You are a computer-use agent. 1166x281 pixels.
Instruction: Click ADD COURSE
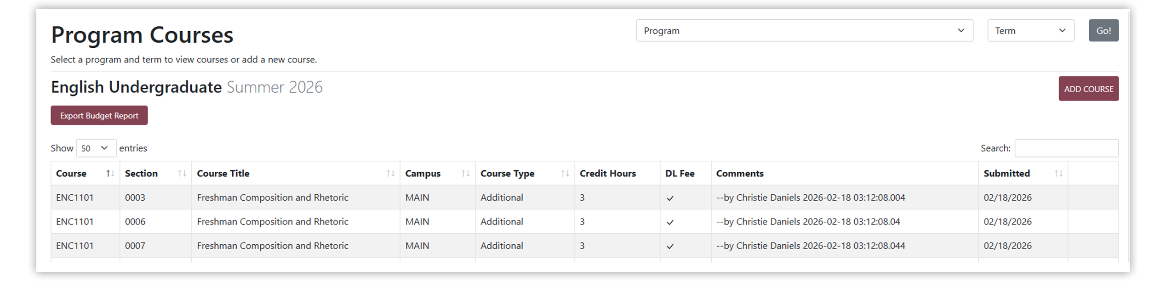(1089, 89)
